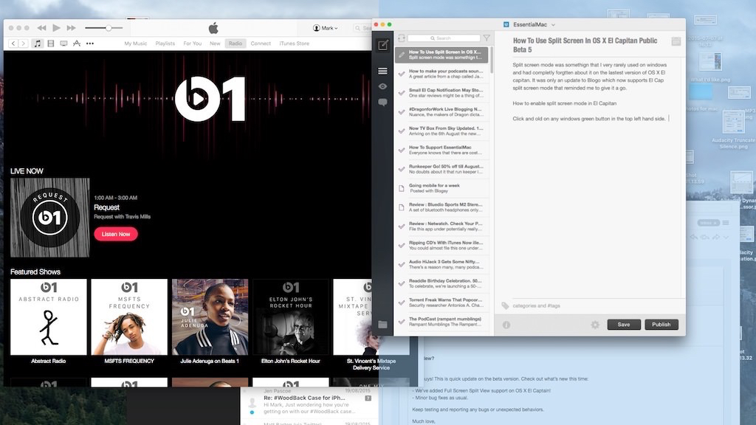
Task: Select 'Torrent Freak Warns That Popcor...' post
Action: (441, 303)
